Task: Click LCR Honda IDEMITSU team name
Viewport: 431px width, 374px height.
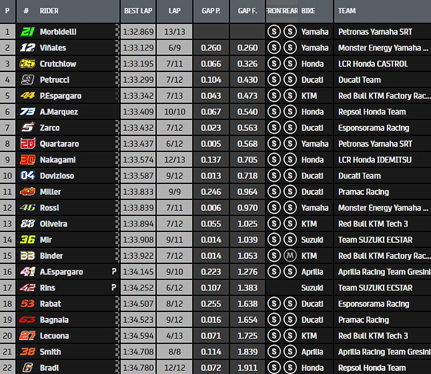Action: pos(374,160)
